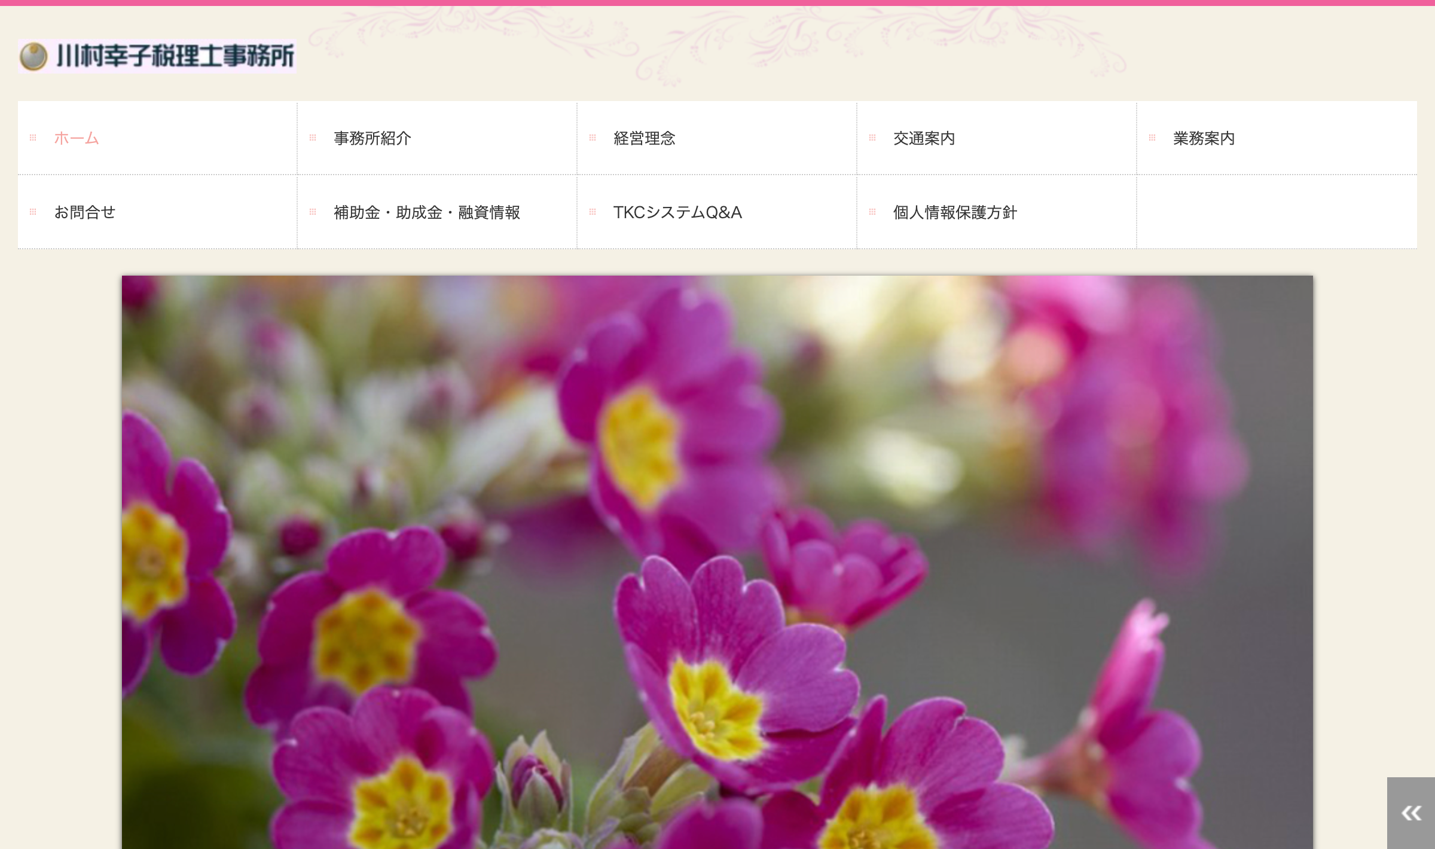
Task: Click the pink primrose hero image
Action: point(717,562)
